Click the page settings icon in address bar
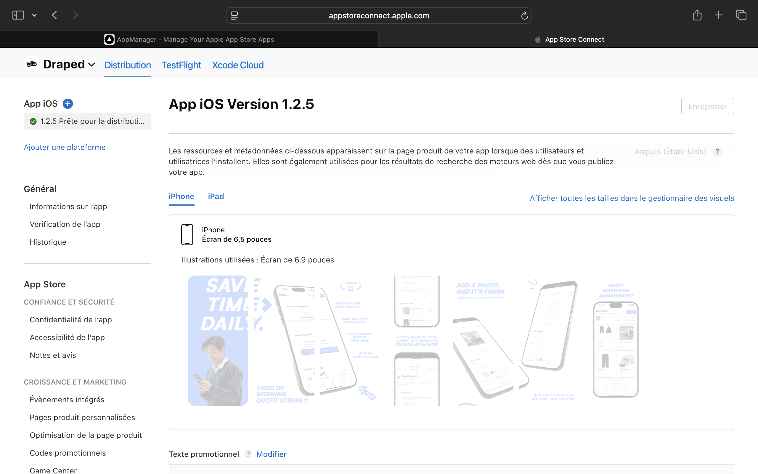This screenshot has height=474, width=758. pyautogui.click(x=234, y=16)
